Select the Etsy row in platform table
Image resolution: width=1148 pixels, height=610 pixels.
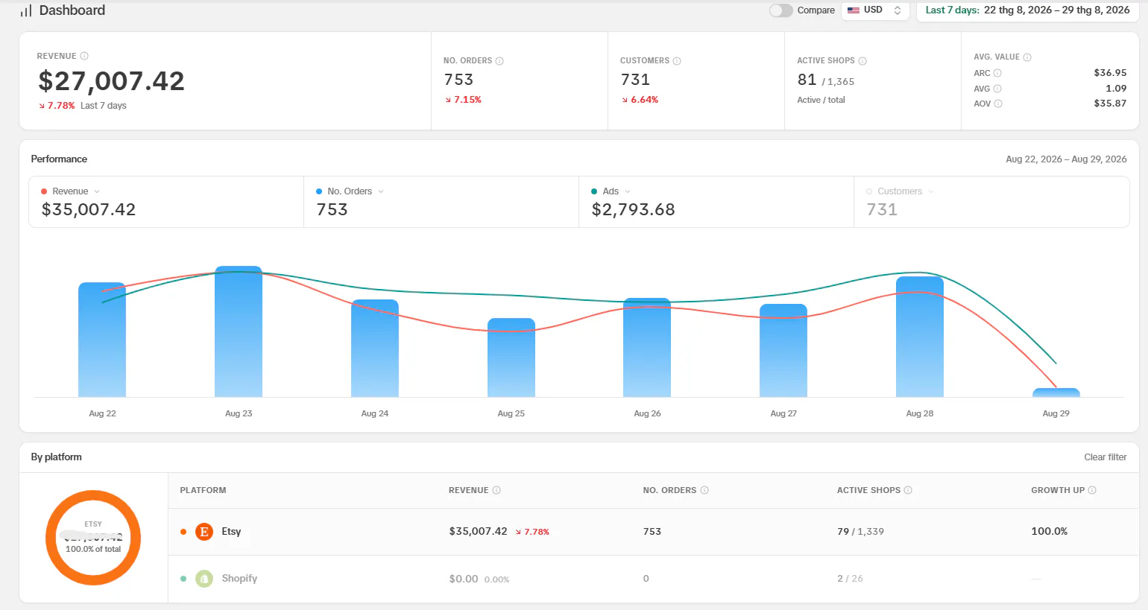pos(653,532)
